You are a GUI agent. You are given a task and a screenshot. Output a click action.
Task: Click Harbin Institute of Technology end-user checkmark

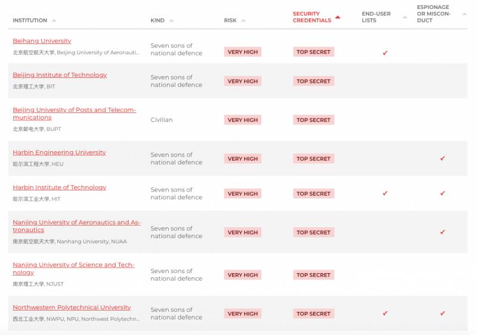click(385, 193)
